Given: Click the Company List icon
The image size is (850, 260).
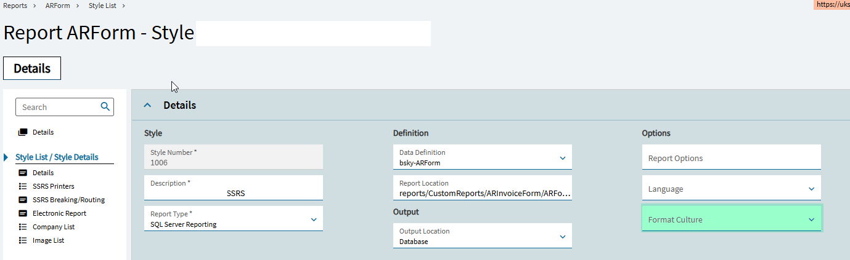Looking at the screenshot, I should tap(23, 227).
